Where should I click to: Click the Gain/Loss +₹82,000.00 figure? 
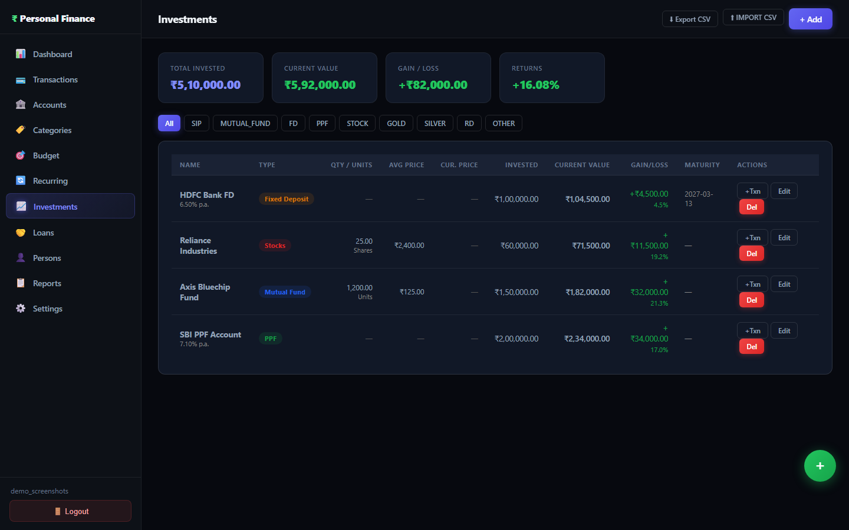coord(433,85)
